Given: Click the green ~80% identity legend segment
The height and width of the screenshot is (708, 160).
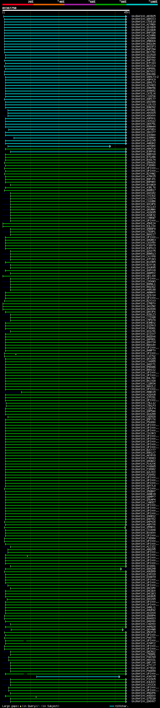Looking at the screenshot, I should tap(111, 5).
